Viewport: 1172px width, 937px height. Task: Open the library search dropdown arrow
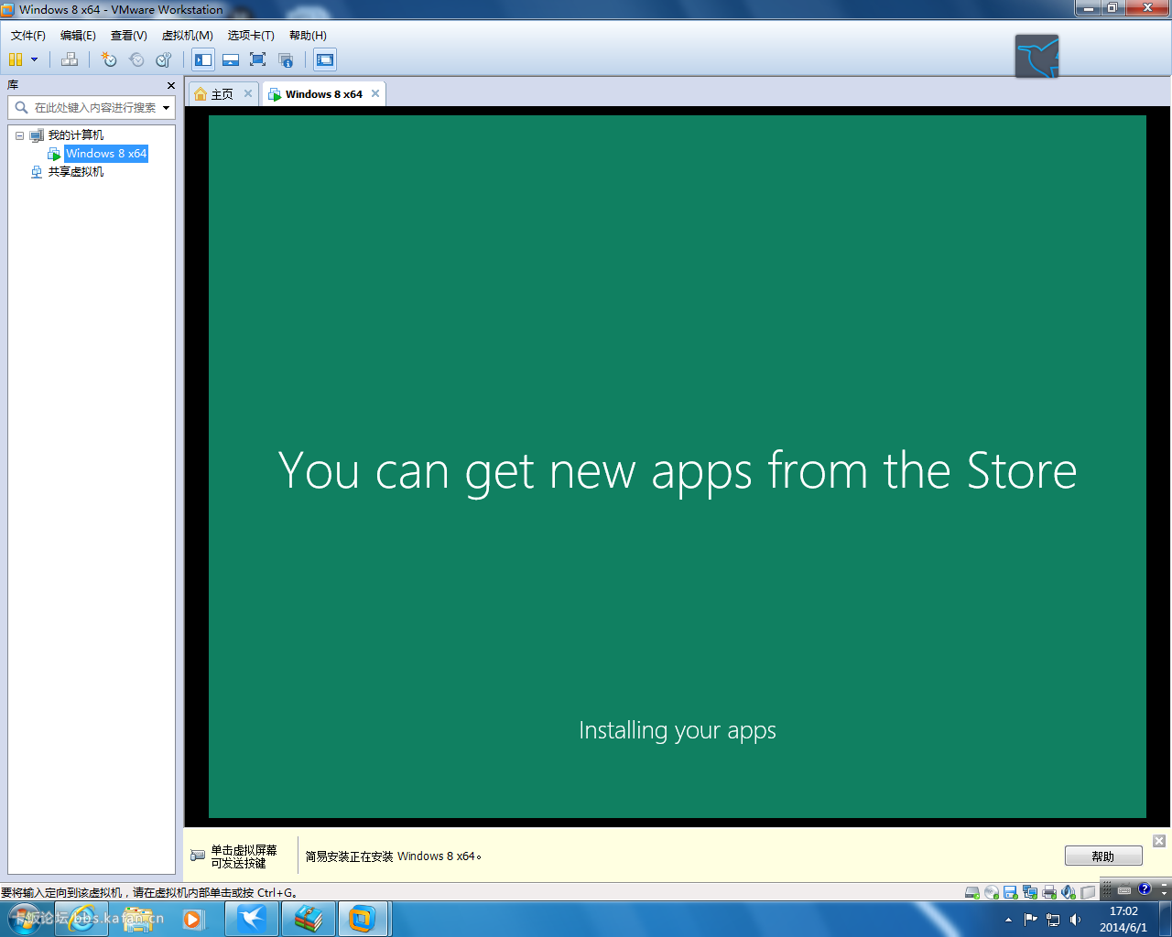tap(167, 108)
